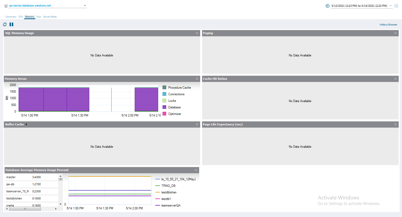Viewport: 402px width, 217px height.
Task: Click the Database legend color swatch
Action: coord(164,107)
